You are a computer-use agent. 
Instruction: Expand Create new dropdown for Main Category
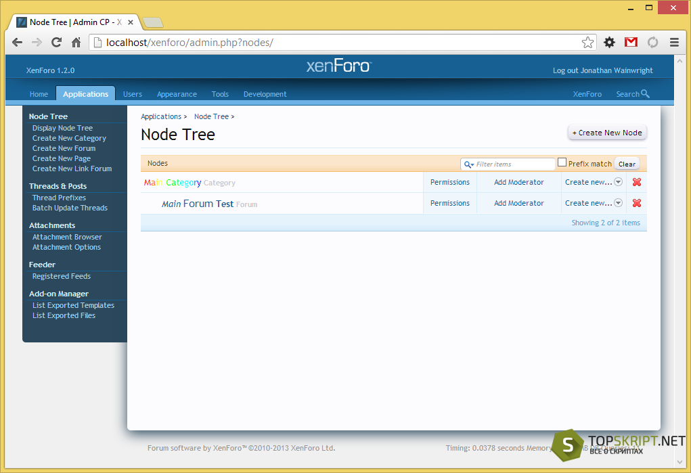coord(619,182)
